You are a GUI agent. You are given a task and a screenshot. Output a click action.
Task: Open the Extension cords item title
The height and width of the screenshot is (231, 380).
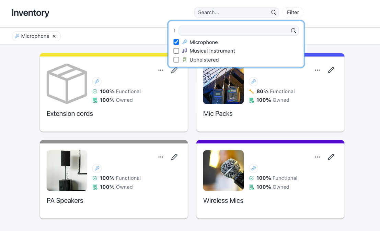(x=70, y=113)
